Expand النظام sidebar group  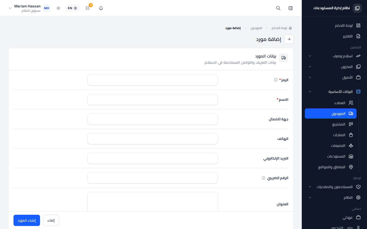coord(334,197)
